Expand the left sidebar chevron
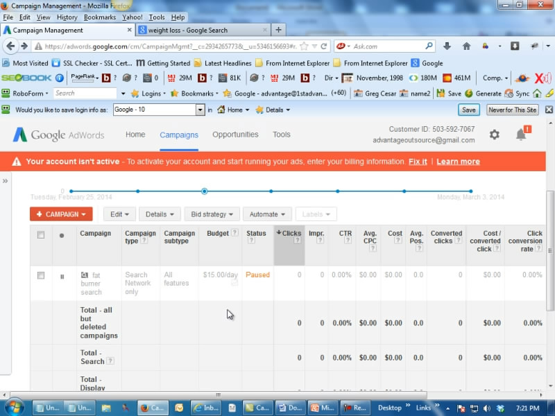555x416 pixels. click(6, 180)
